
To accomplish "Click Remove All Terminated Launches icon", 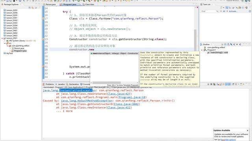I will tap(214, 84).
